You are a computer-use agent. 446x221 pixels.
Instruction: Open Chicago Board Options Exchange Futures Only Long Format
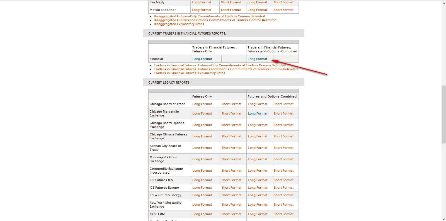click(x=202, y=125)
